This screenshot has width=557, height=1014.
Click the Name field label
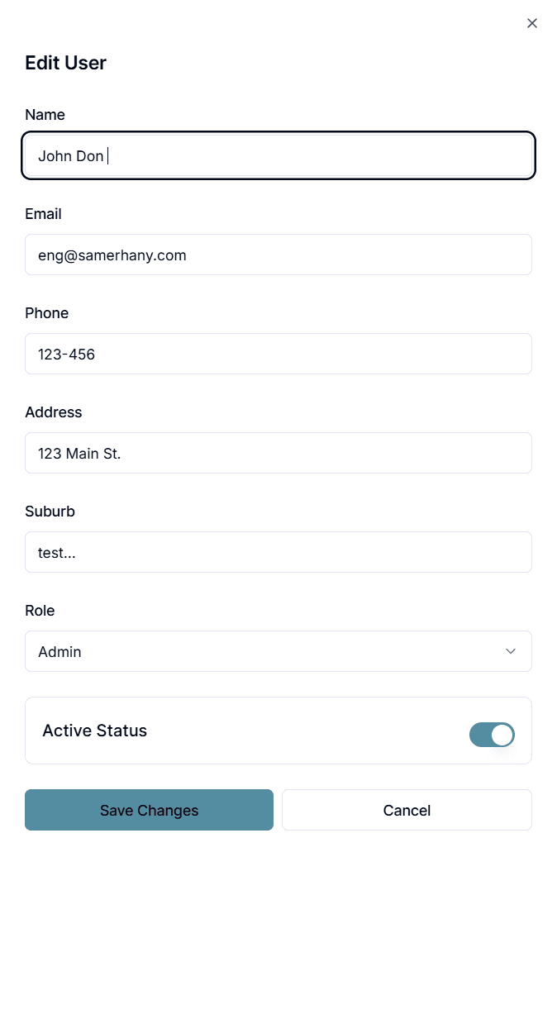tap(45, 115)
